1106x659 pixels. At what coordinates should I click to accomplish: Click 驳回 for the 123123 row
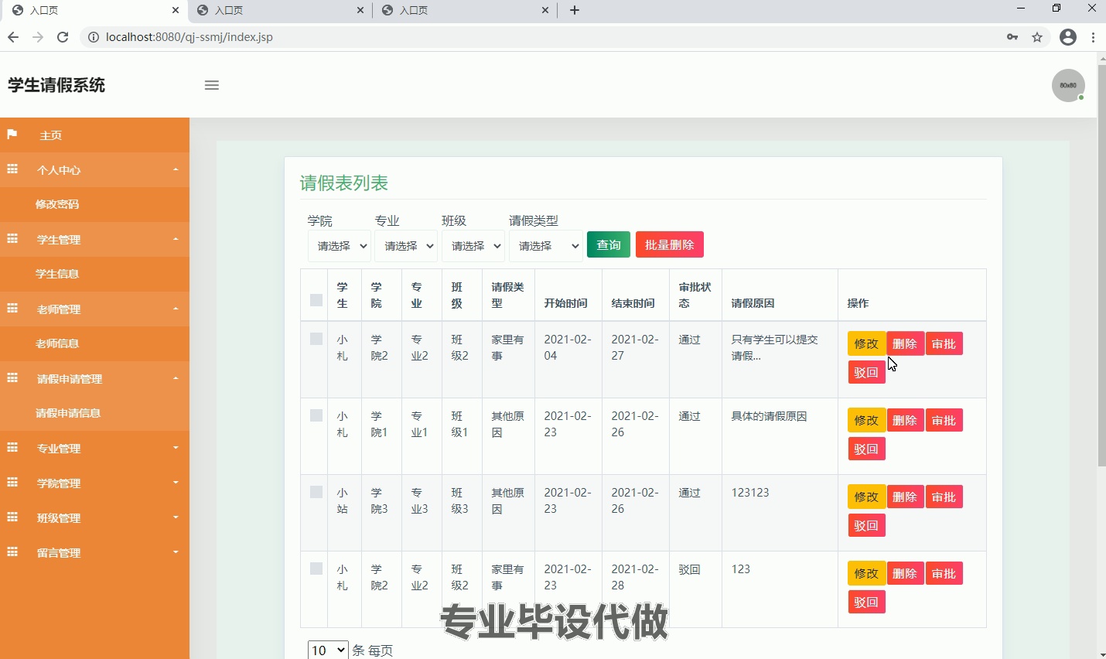coord(866,525)
